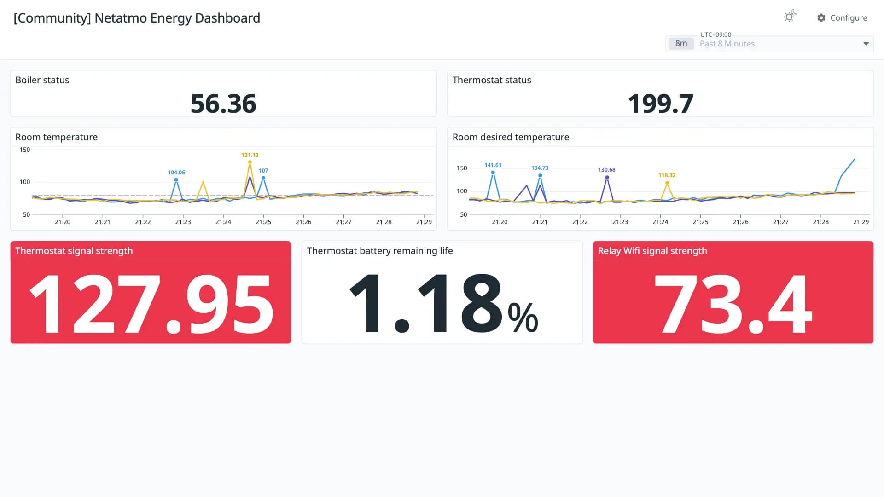Click the 127.95 signal strength value
The height and width of the screenshot is (497, 884).
click(x=151, y=304)
